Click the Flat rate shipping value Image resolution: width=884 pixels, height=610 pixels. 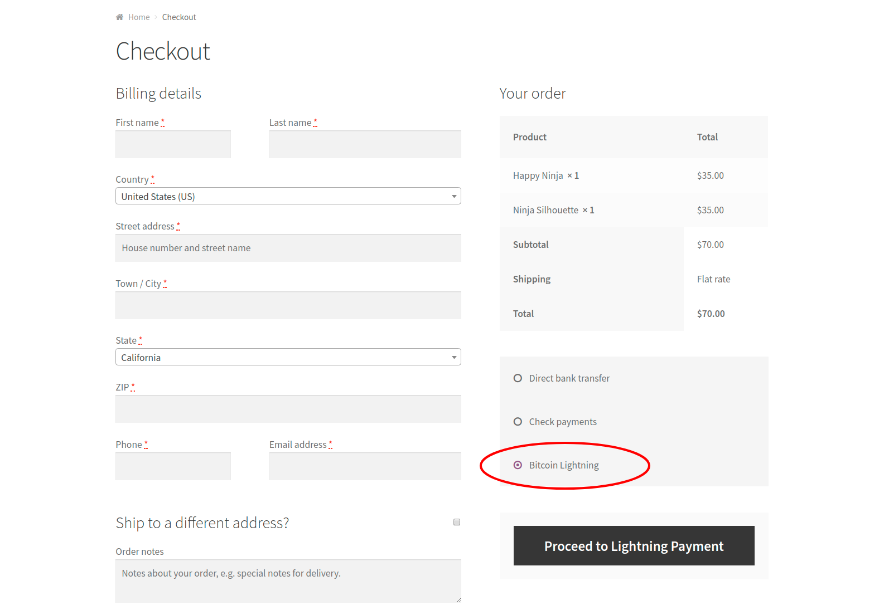tap(713, 279)
